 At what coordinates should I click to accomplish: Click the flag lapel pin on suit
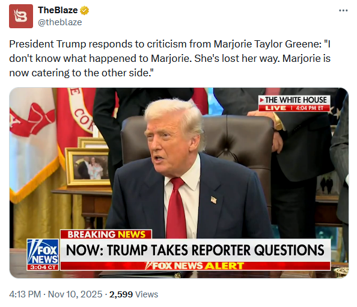coord(213,200)
